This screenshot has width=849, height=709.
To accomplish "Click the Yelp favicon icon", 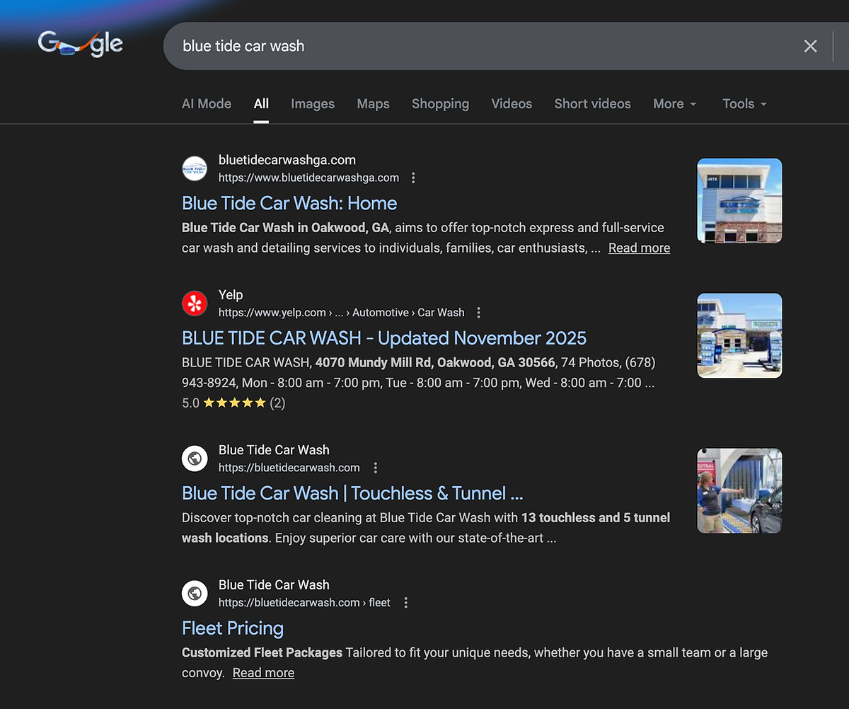I will 195,304.
